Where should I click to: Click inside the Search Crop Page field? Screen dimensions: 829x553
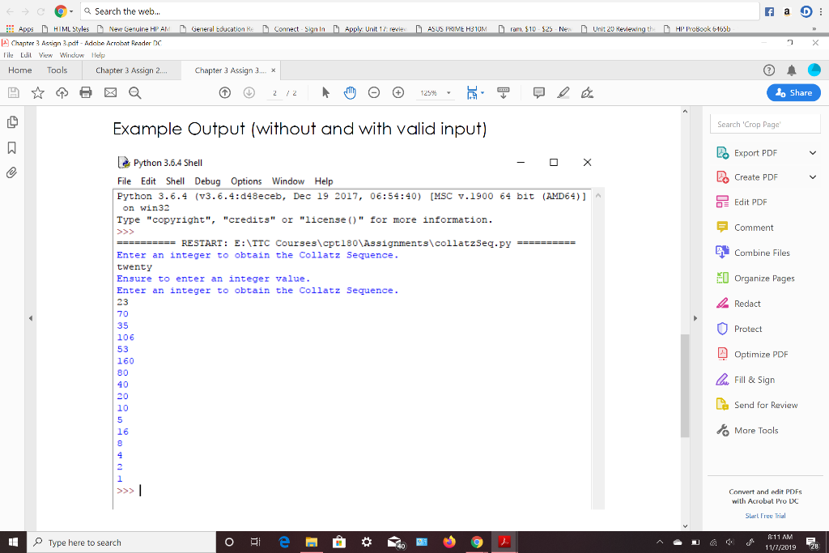tap(763, 122)
